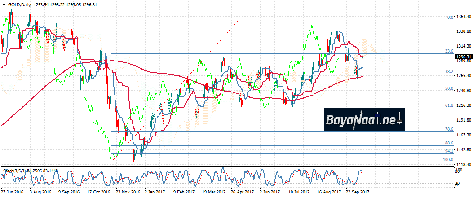This screenshot has width=473, height=197.
Task: Select the 61.8 Fibonacci level label
Action: point(449,105)
